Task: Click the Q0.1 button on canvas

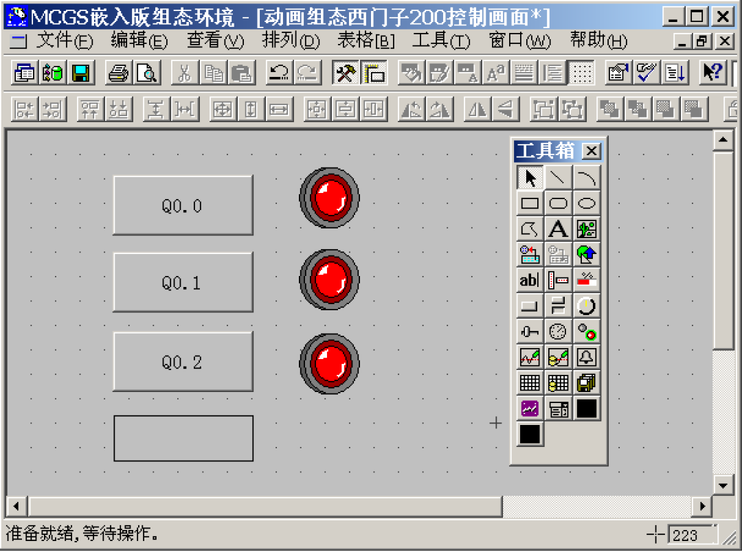Action: coord(183,282)
